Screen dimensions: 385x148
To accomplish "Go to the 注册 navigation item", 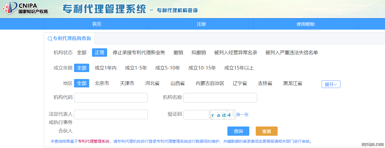I will click(201, 24).
